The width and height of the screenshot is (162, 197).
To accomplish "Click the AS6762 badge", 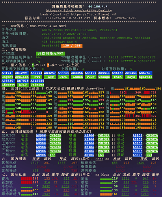I will click(145, 73).
